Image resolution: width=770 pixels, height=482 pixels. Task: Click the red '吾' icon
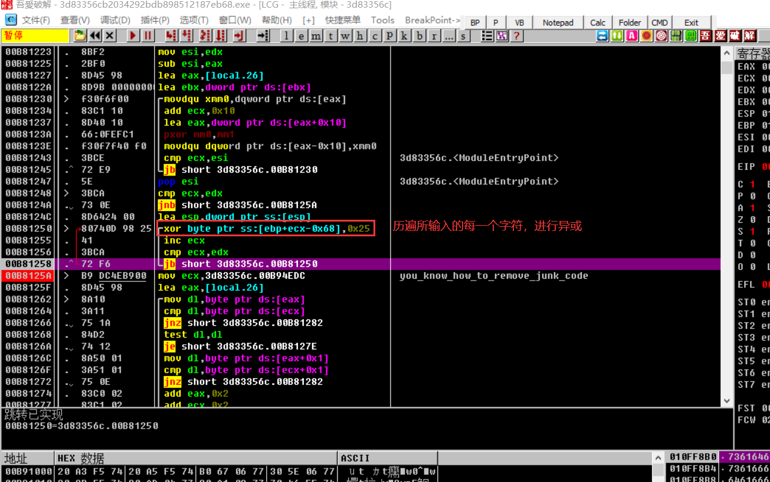pos(706,36)
